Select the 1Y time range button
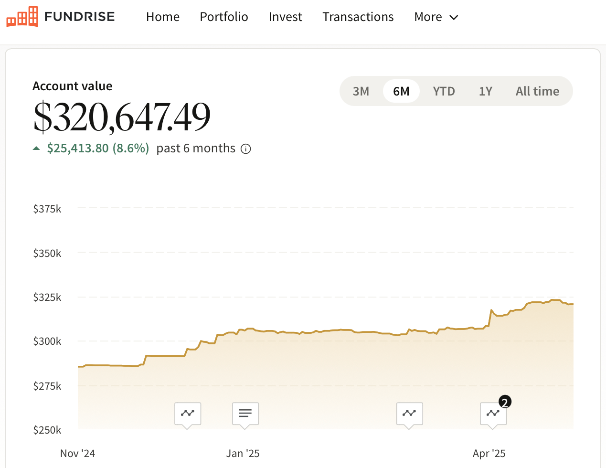606x468 pixels. 485,91
